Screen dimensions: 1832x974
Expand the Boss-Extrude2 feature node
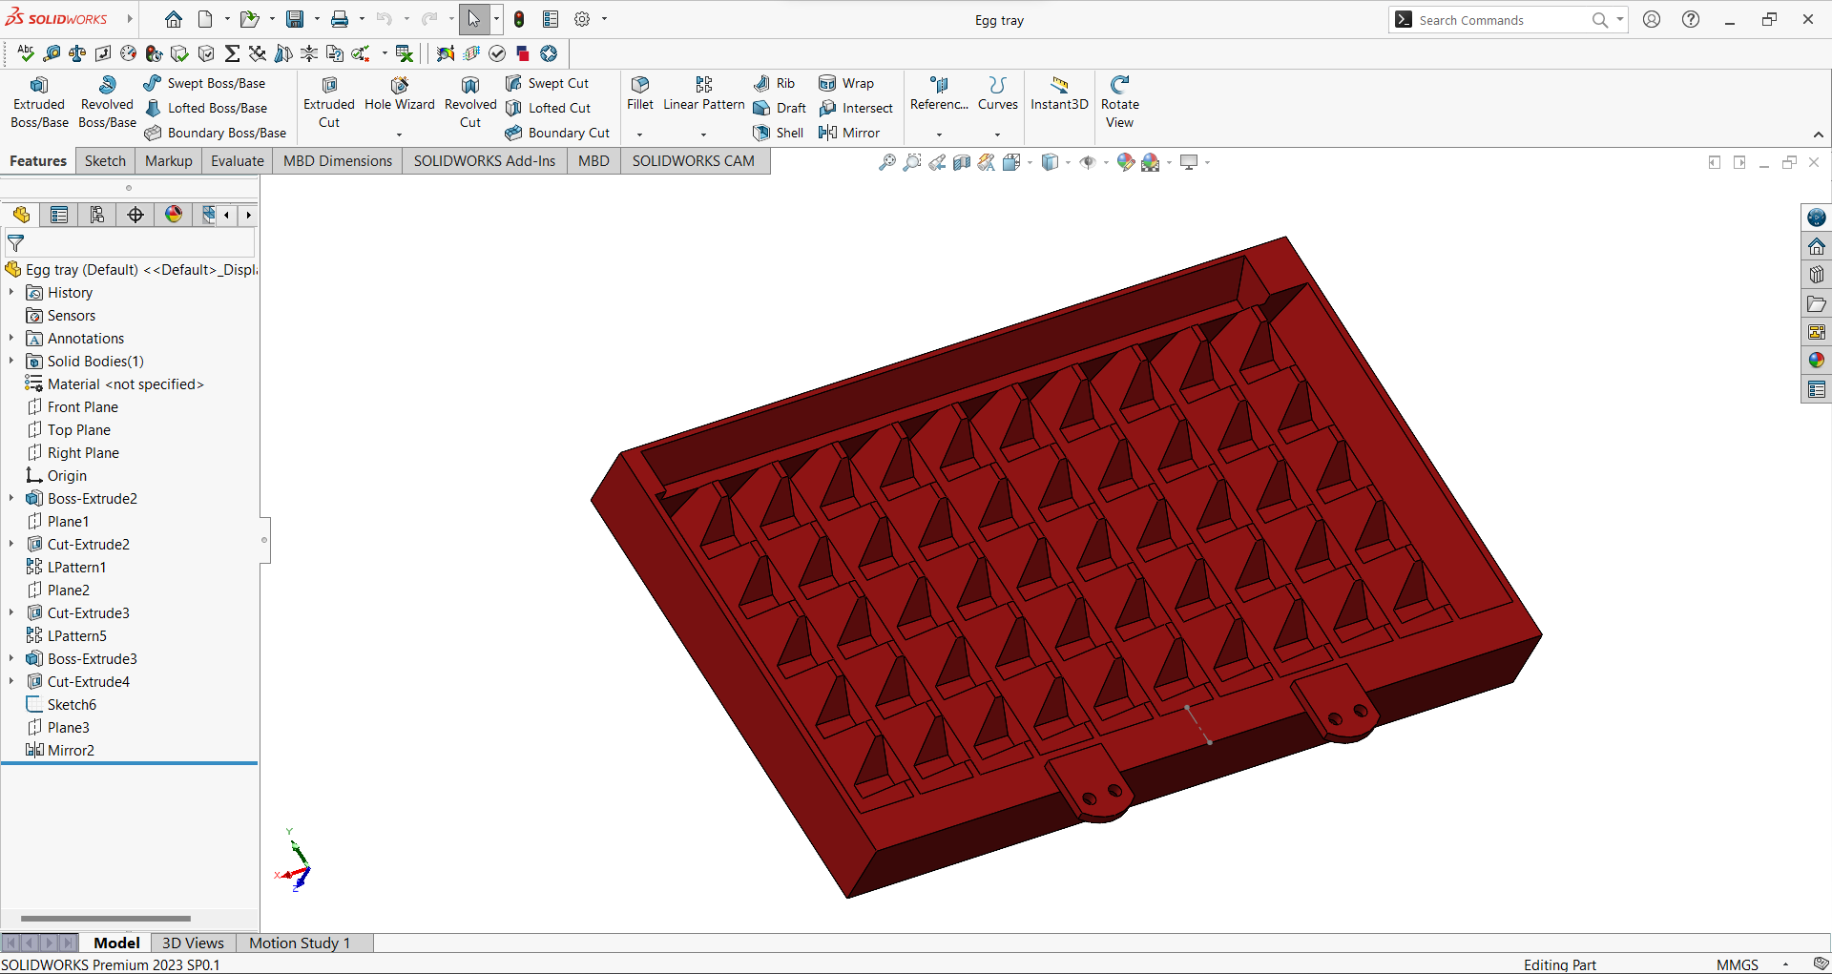coord(11,498)
